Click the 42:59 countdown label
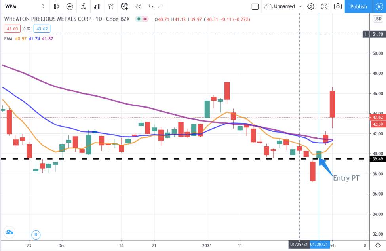The width and height of the screenshot is (386, 251). [378, 125]
